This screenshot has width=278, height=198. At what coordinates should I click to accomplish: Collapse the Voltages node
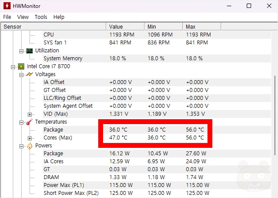21,75
